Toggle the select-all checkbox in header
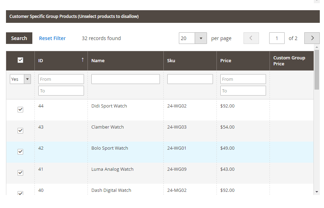 pyautogui.click(x=20, y=60)
